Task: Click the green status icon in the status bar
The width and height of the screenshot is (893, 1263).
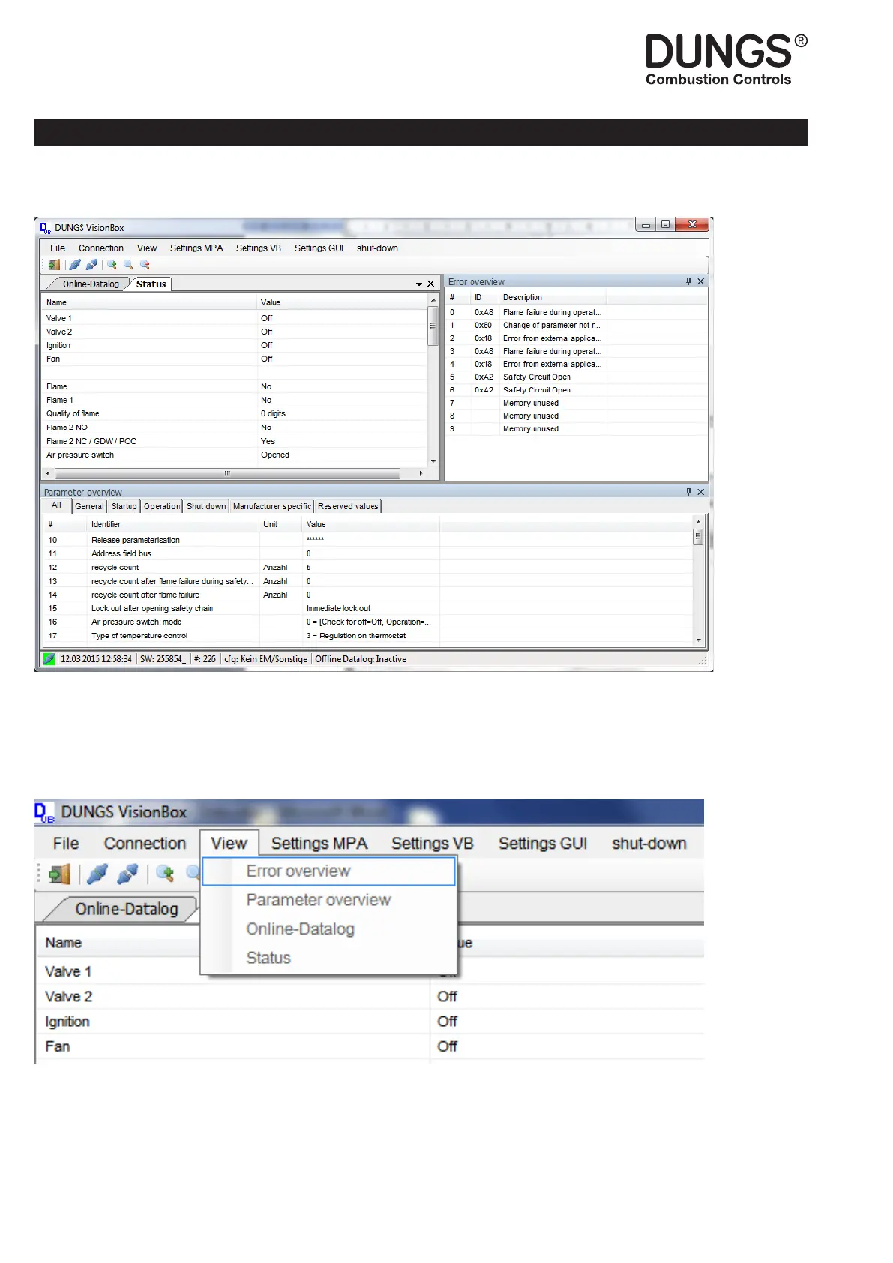Action: click(49, 659)
